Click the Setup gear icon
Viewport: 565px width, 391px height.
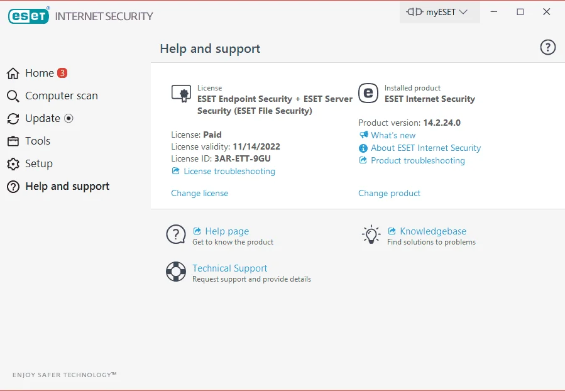[13, 164]
